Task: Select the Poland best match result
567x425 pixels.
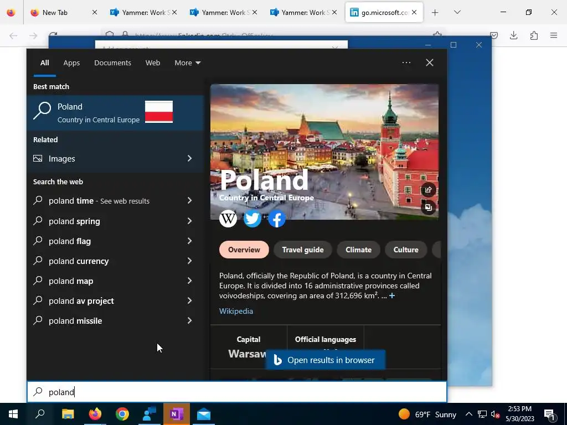Action: (x=115, y=112)
